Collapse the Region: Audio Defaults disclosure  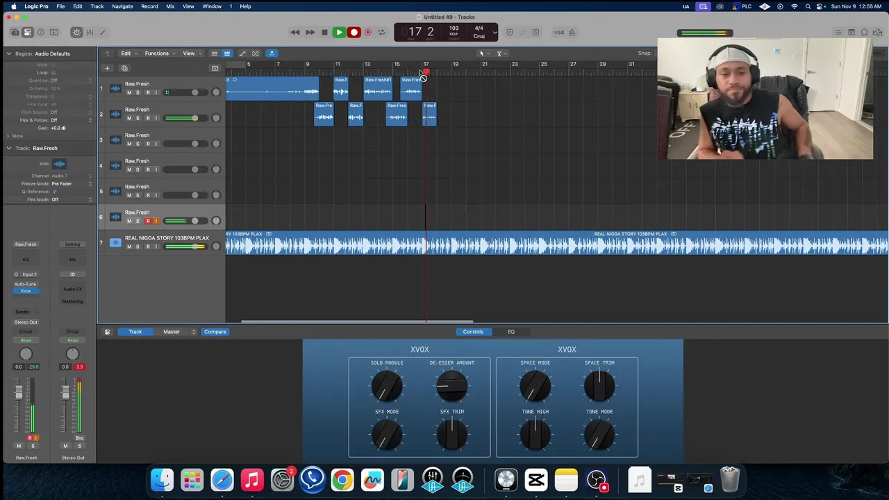[9, 53]
